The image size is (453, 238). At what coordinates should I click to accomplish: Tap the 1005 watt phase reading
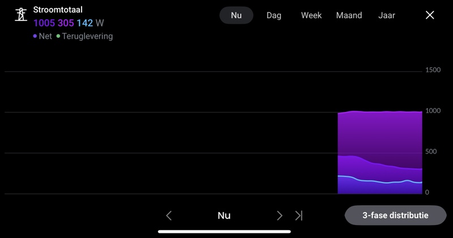pyautogui.click(x=44, y=23)
